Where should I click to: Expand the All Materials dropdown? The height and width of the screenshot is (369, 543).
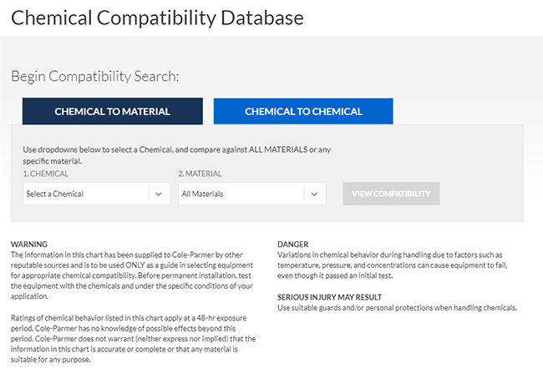click(x=239, y=194)
